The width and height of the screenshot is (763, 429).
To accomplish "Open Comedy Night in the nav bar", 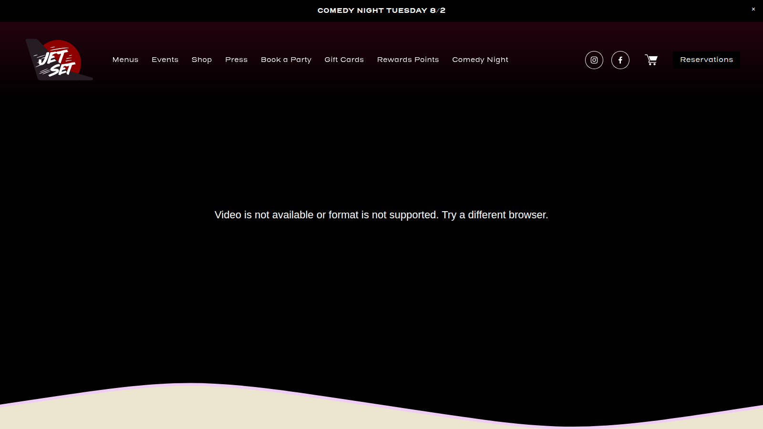I will 480,60.
